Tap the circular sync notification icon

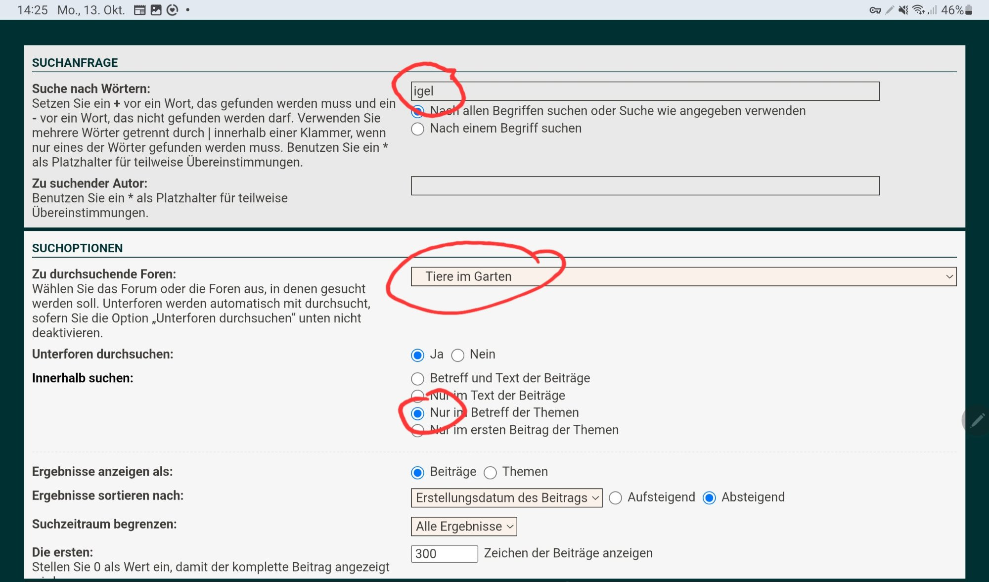pos(172,10)
